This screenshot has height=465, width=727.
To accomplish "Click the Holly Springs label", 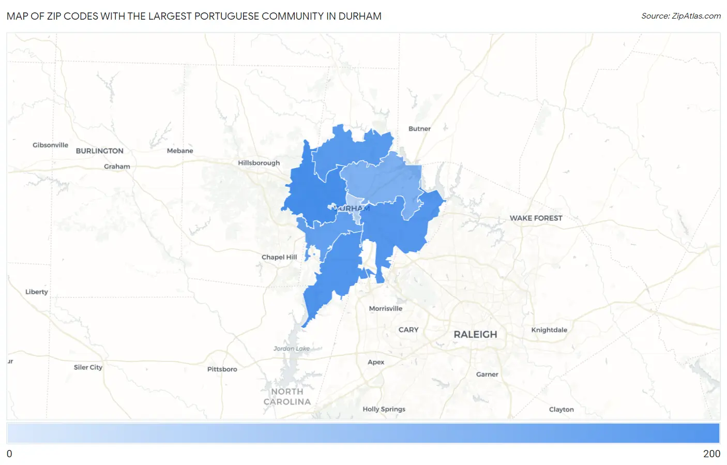I will tap(384, 409).
